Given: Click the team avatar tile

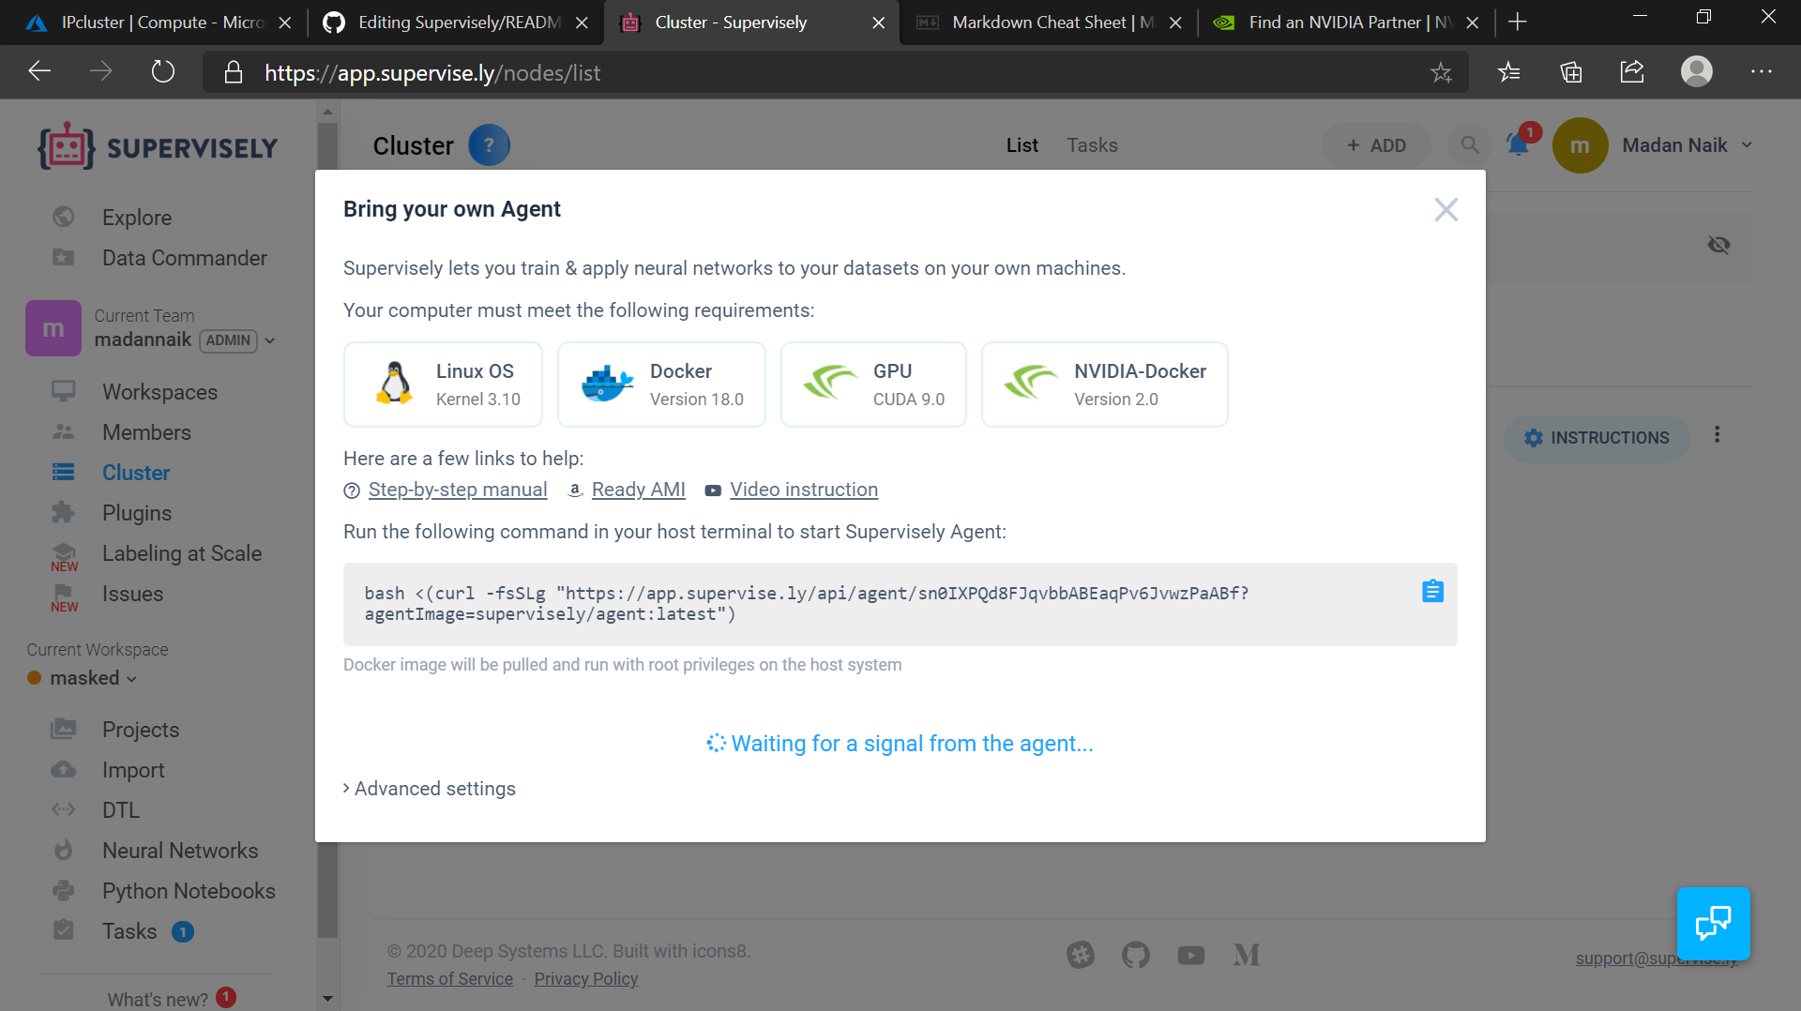Looking at the screenshot, I should 53,328.
